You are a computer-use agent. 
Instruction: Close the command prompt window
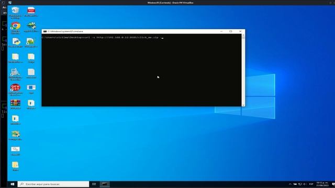click(240, 31)
